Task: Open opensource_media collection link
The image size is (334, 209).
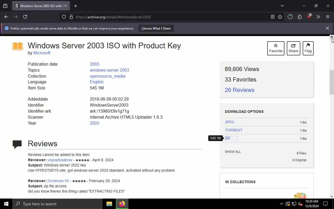Action: [108, 76]
